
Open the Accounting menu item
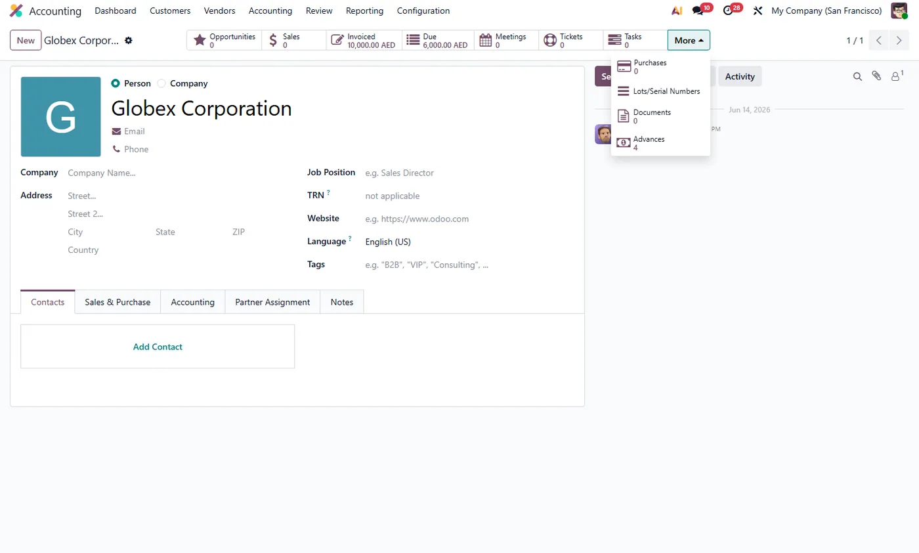[270, 11]
